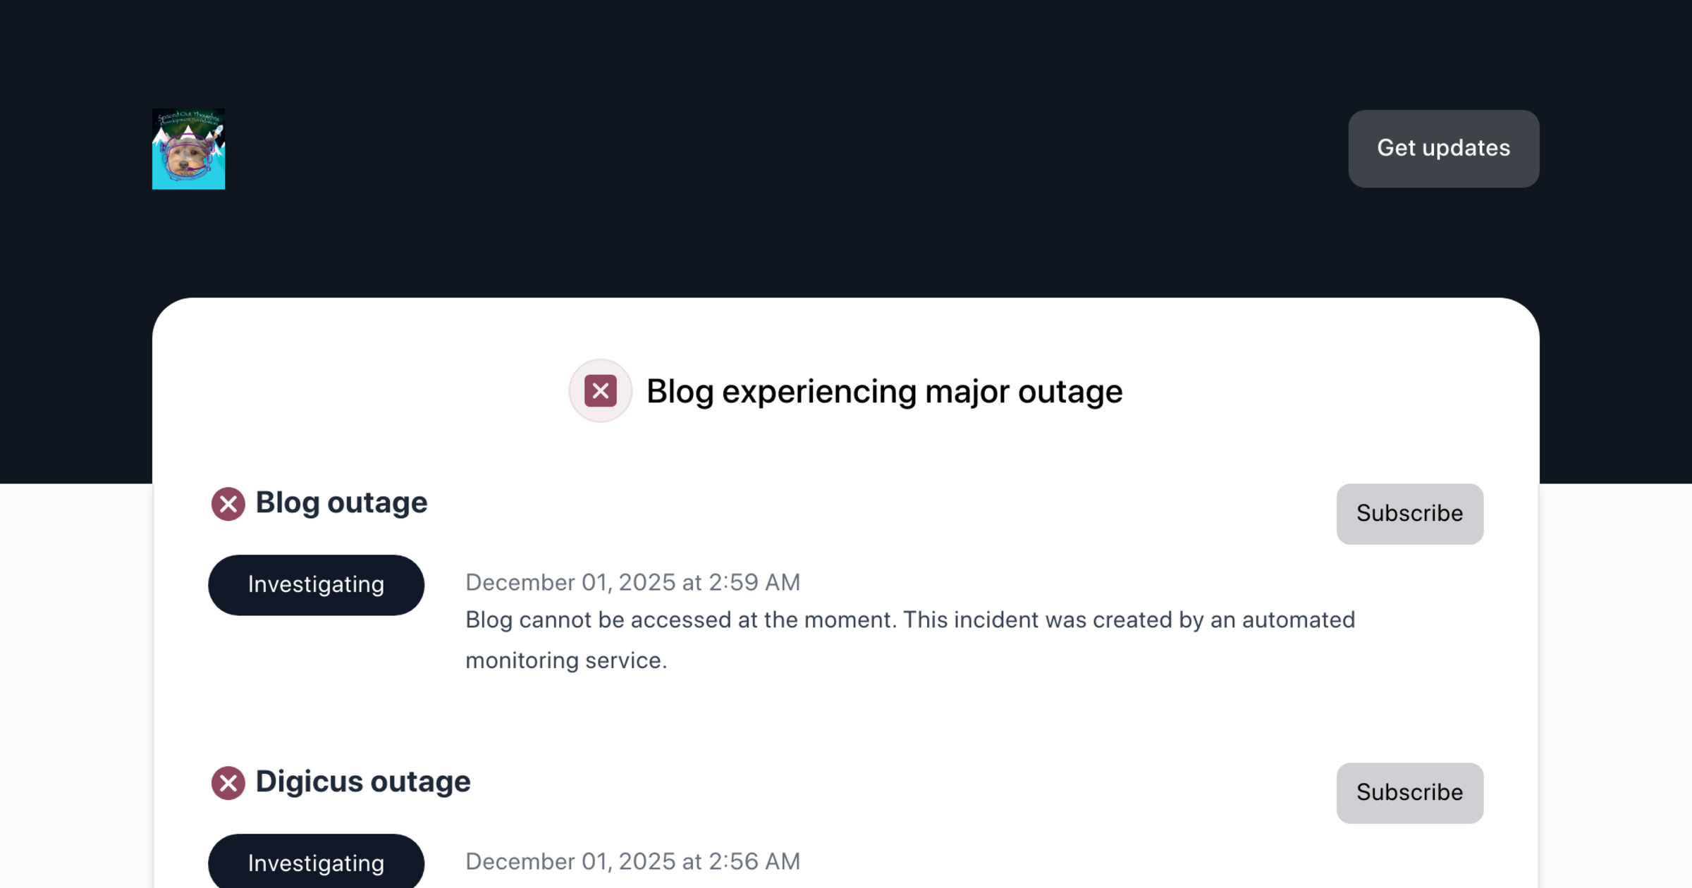Click the outage X icon next to 'Blog outage'
The image size is (1692, 888).
coord(228,503)
